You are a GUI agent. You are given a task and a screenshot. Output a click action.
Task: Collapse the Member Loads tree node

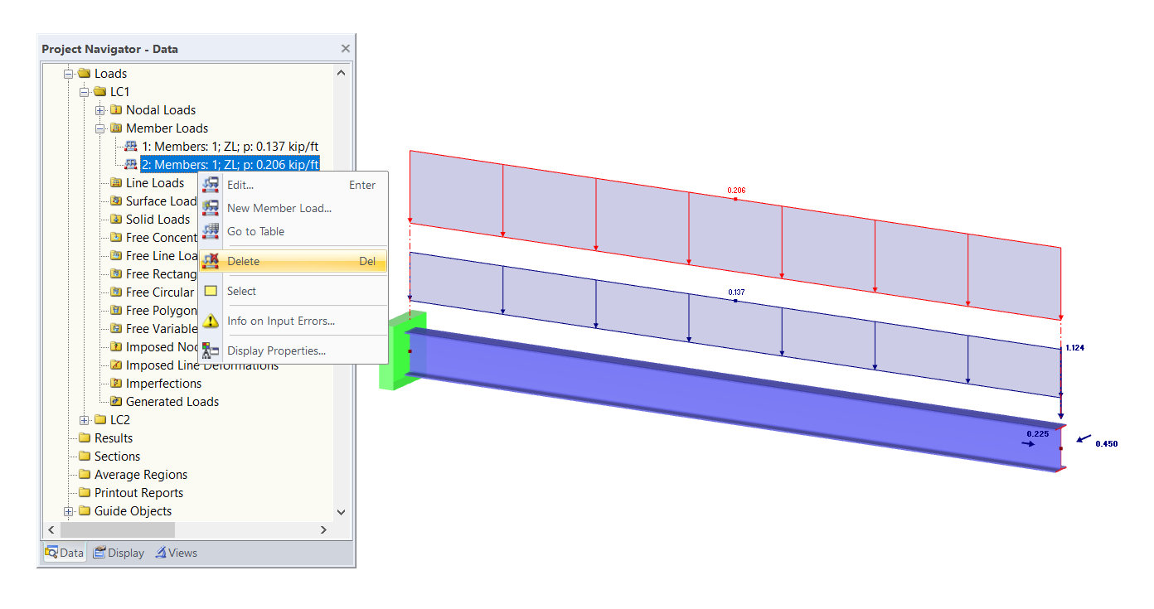[x=100, y=128]
